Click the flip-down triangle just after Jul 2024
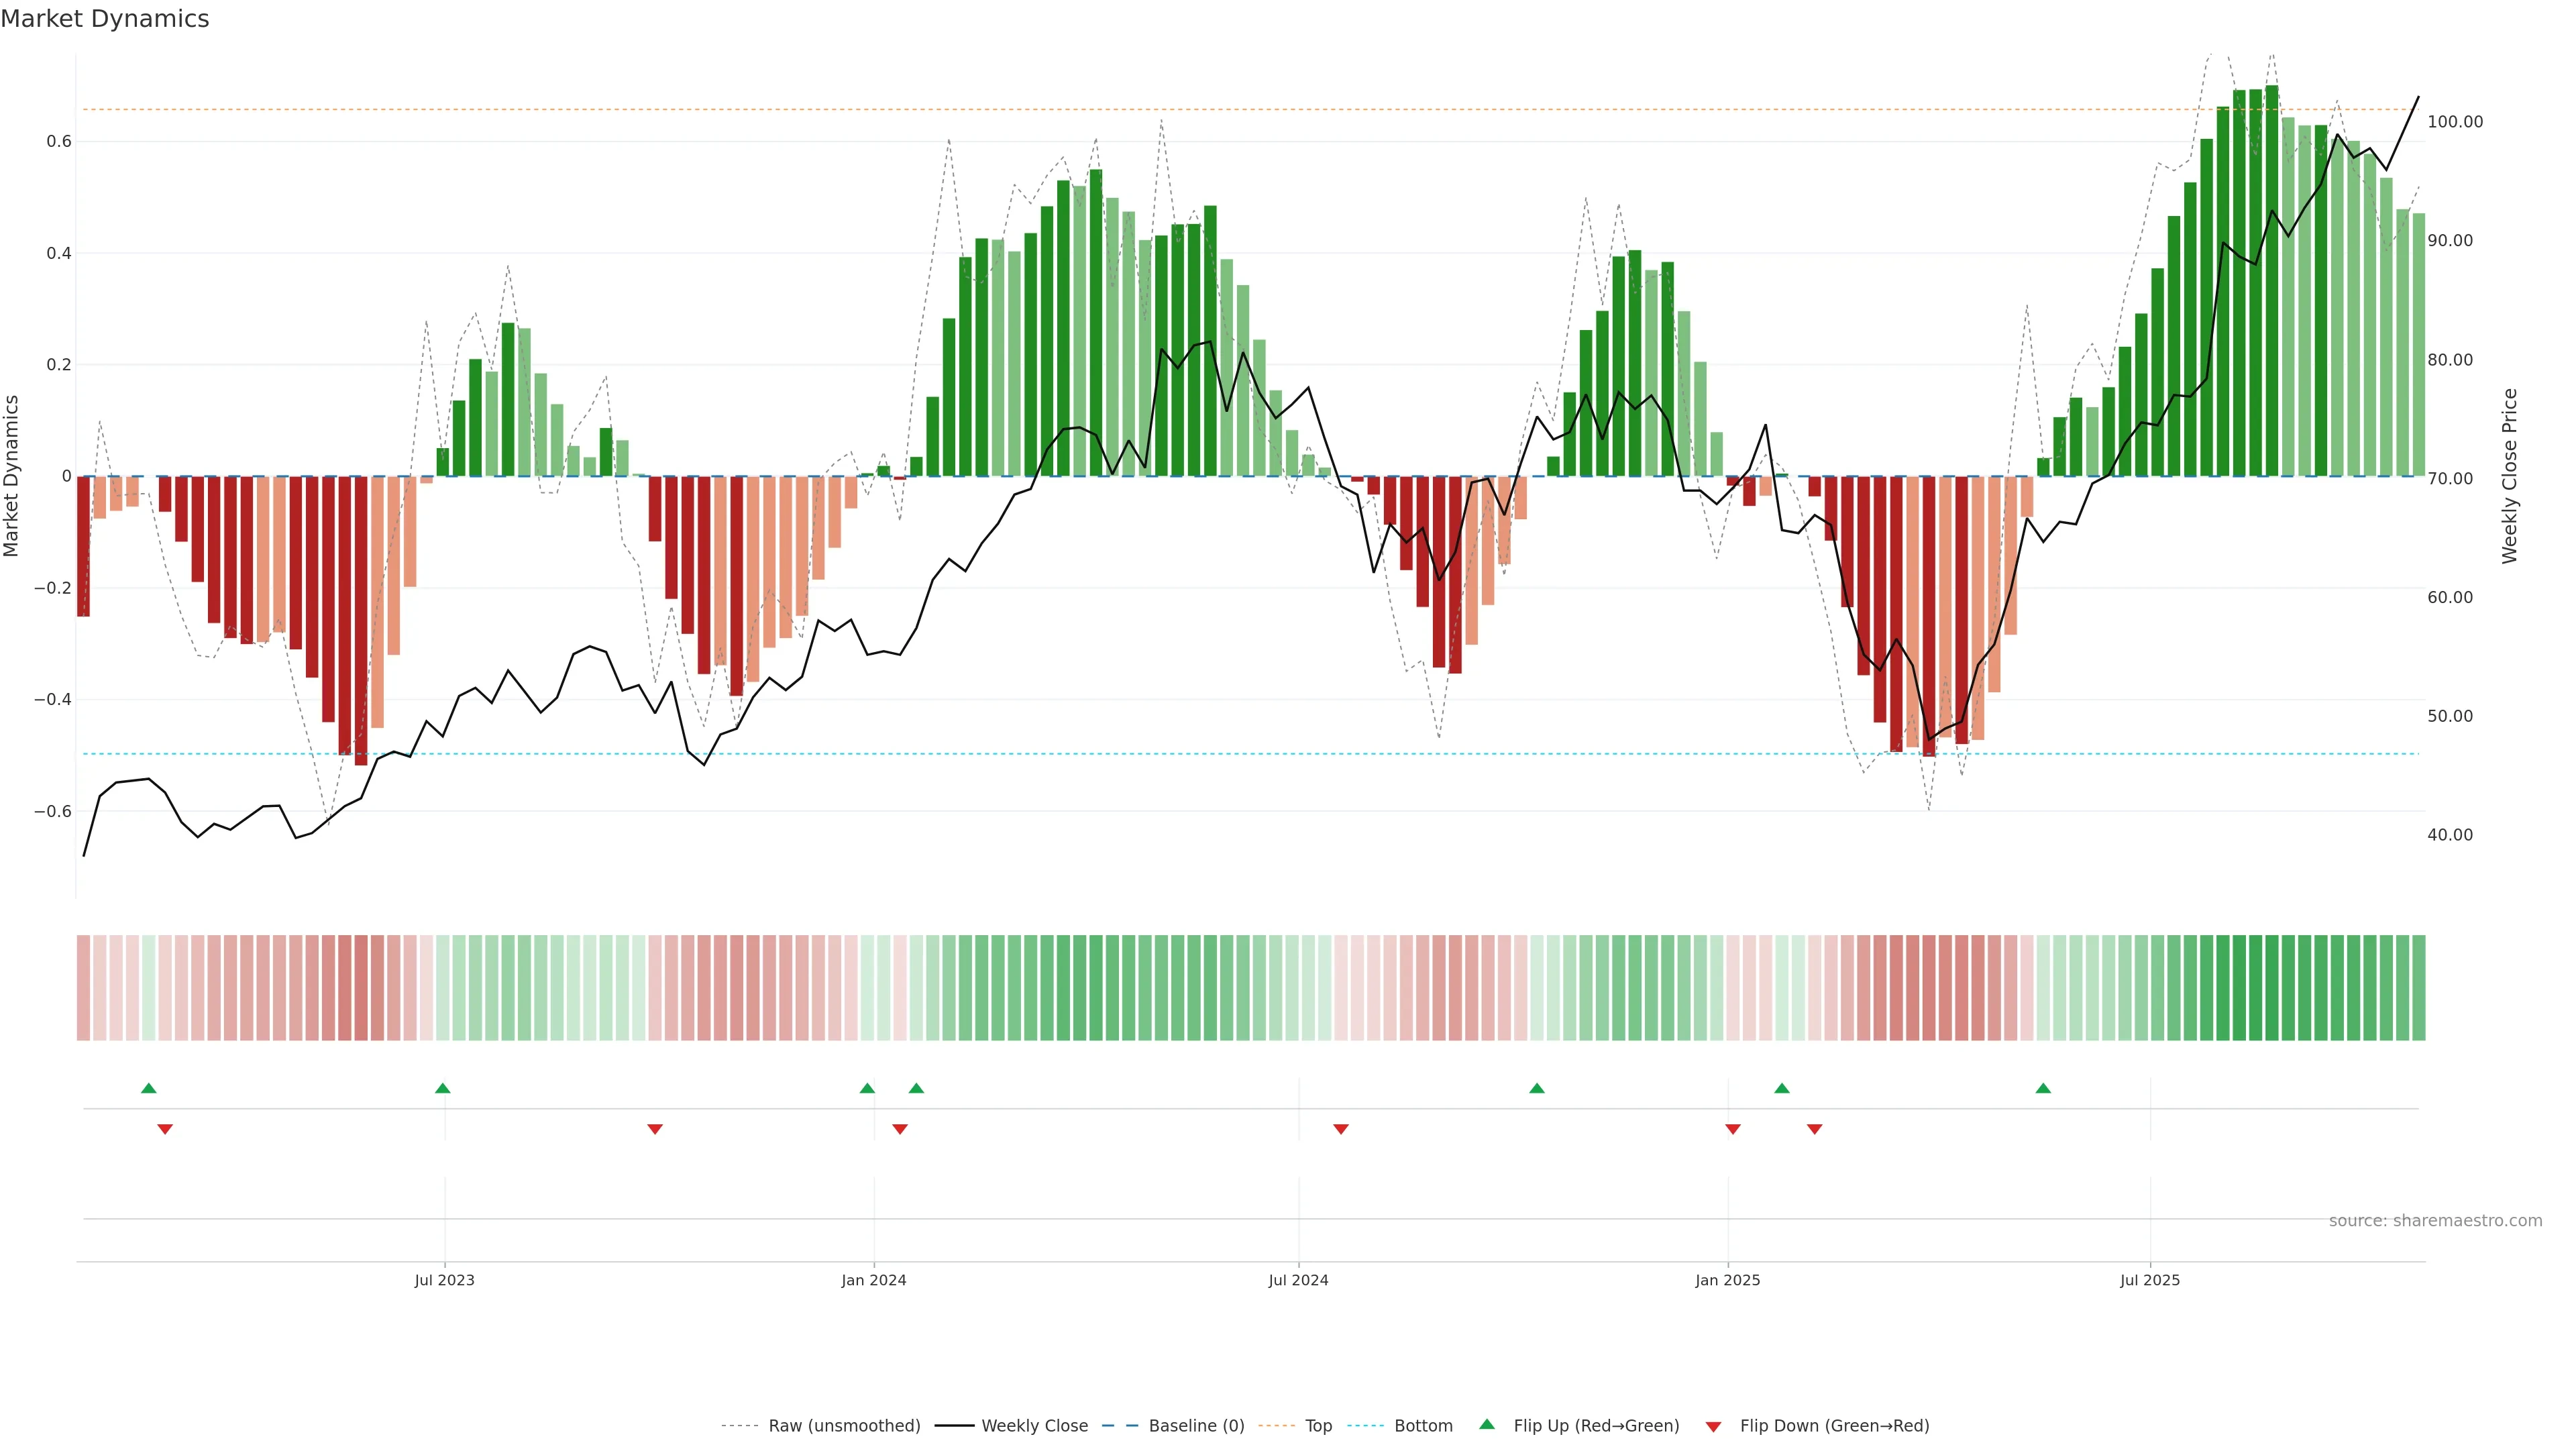Screen dimensions: 2576x1449 [x=1341, y=1129]
